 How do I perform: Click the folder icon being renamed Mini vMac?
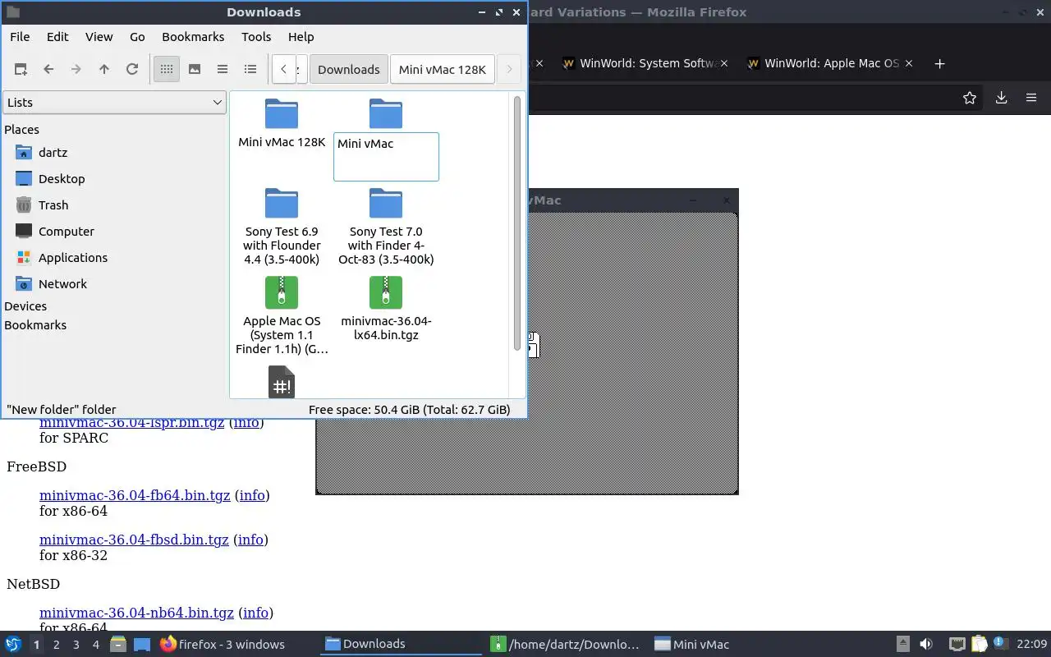(386, 114)
